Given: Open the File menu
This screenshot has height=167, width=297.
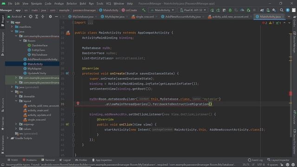Looking at the screenshot, I should coord(10,3).
